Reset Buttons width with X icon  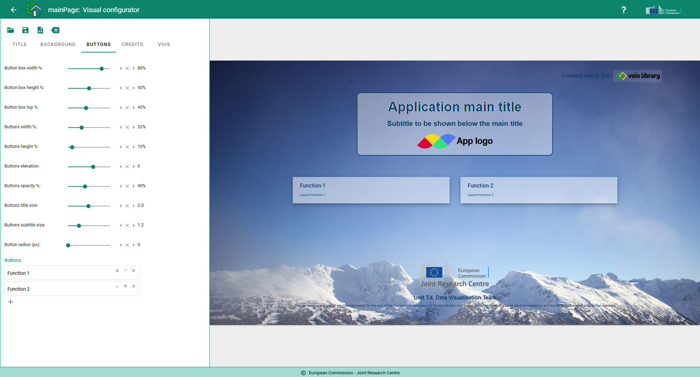pyautogui.click(x=127, y=127)
